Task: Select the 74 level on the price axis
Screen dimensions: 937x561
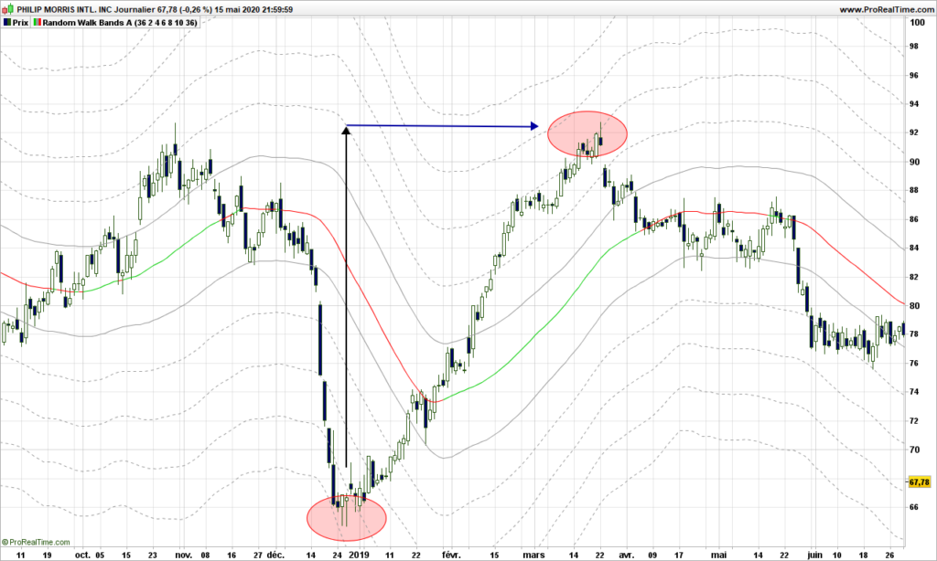Action: pyautogui.click(x=914, y=392)
